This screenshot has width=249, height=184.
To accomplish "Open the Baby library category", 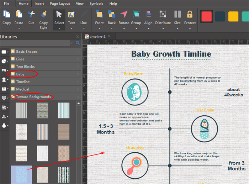I will tap(20, 74).
